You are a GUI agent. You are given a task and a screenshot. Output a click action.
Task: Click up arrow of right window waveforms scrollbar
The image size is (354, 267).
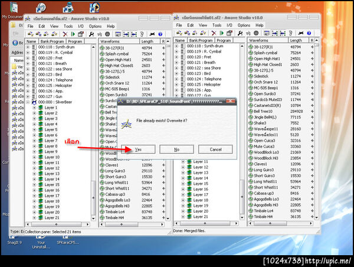tap(316, 41)
